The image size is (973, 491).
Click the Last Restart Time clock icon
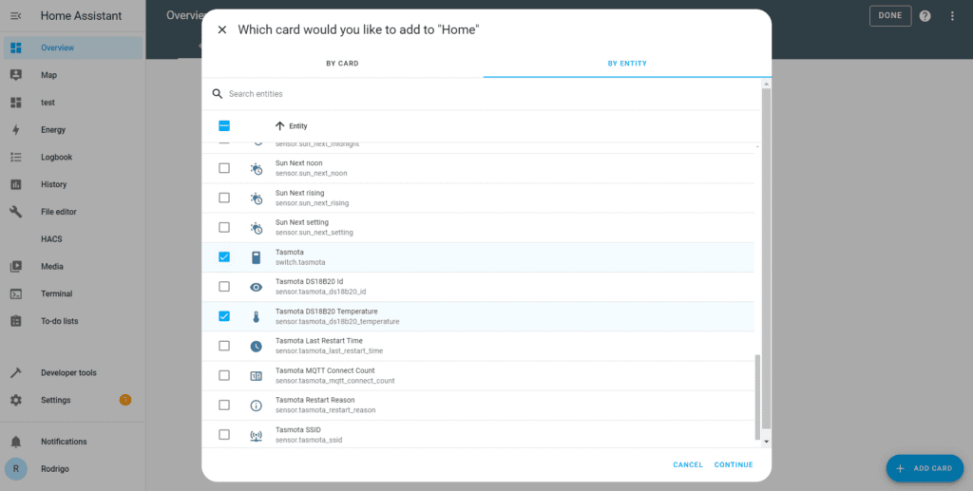pyautogui.click(x=257, y=347)
